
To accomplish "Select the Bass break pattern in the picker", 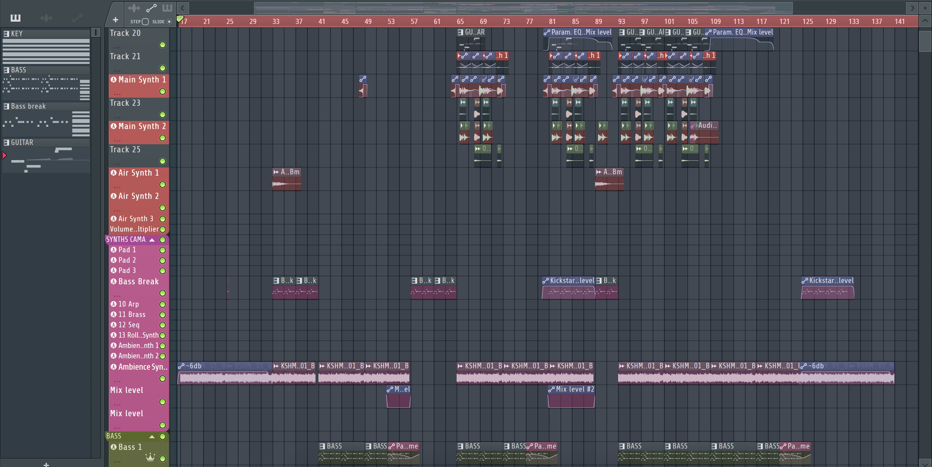I will [x=46, y=119].
